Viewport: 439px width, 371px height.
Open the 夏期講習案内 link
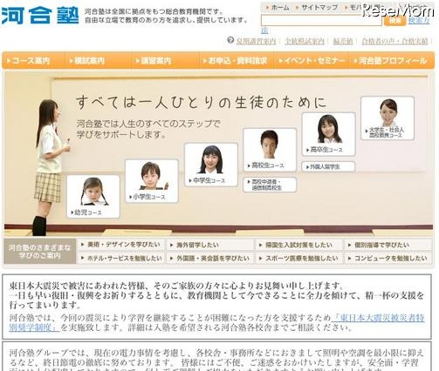pos(256,41)
